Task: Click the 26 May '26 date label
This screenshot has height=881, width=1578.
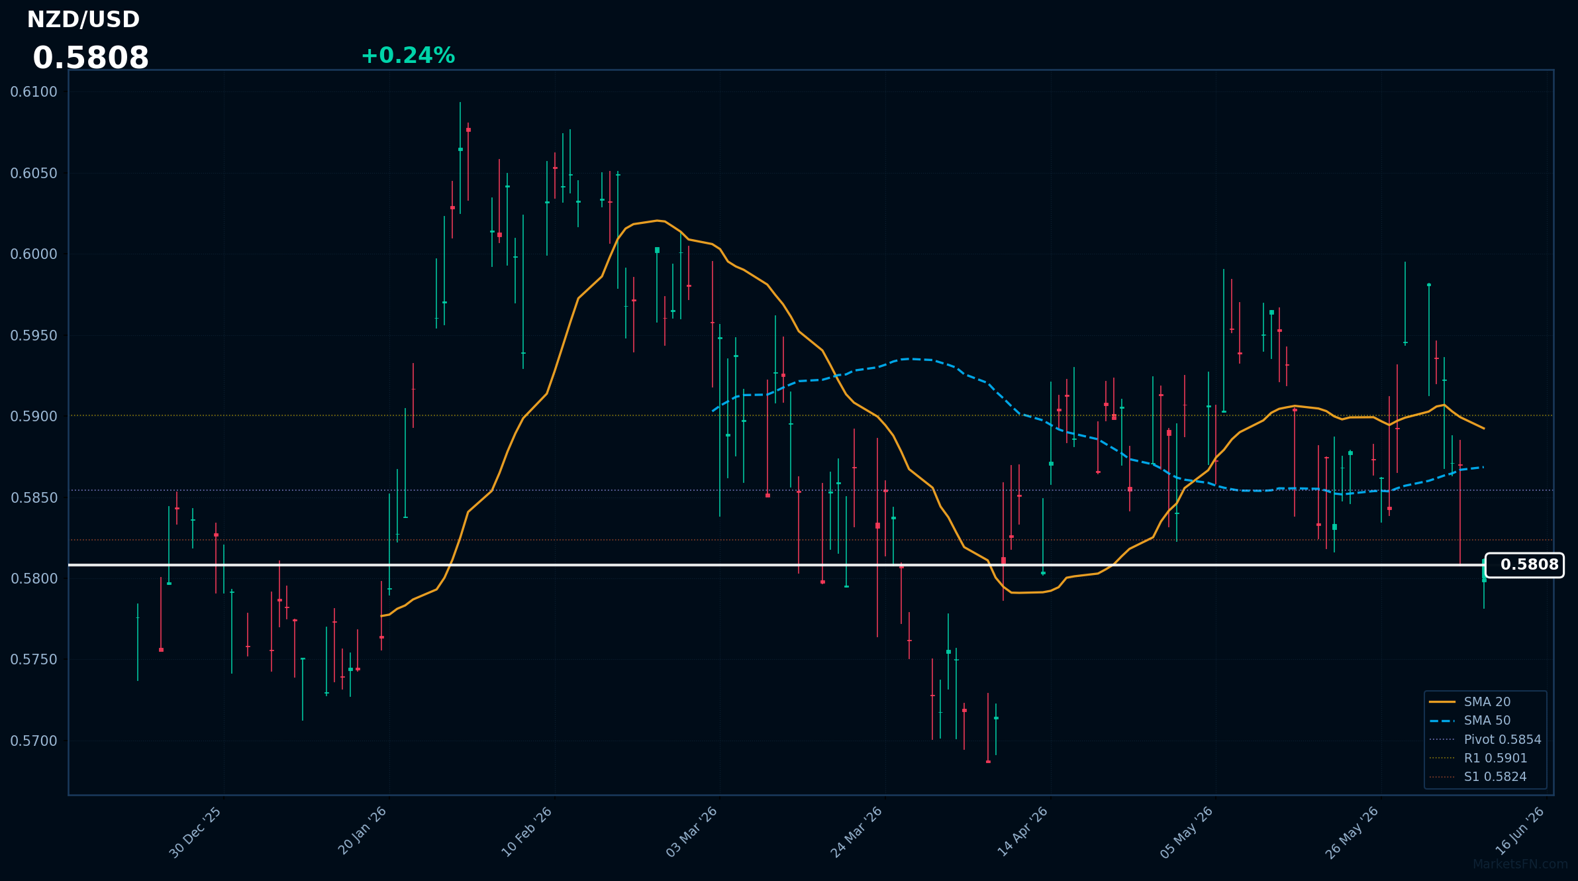Action: [x=1352, y=833]
